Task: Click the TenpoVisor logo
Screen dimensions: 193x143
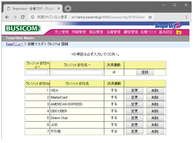Action: tap(168, 26)
